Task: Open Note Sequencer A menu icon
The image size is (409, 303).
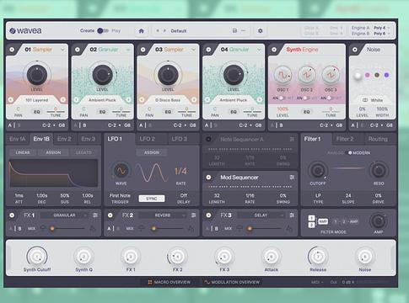Action: [x=292, y=139]
